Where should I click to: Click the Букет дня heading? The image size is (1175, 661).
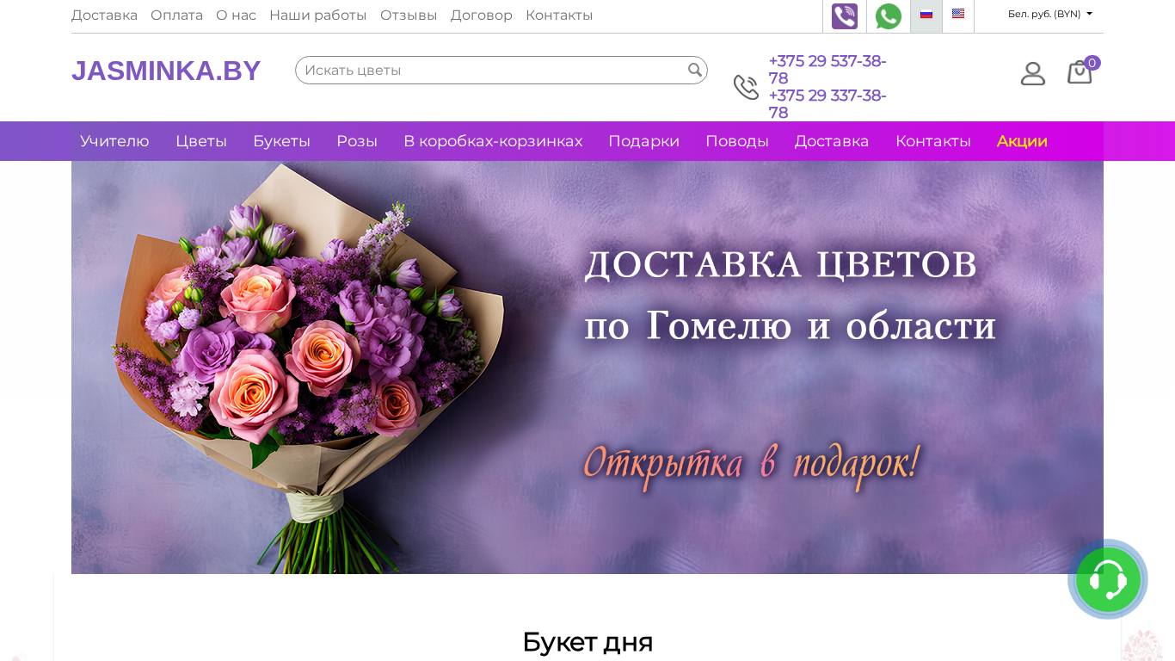587,642
